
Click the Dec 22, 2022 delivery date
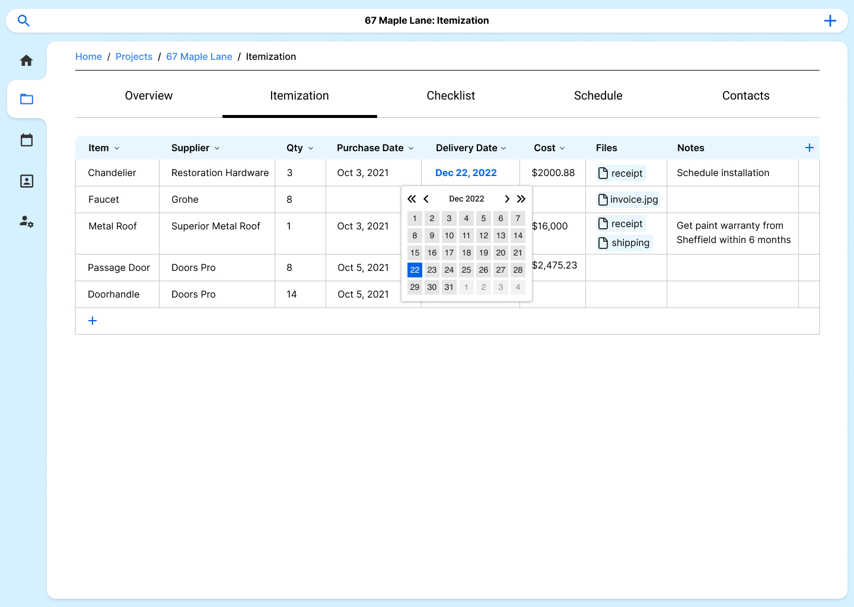coord(466,173)
